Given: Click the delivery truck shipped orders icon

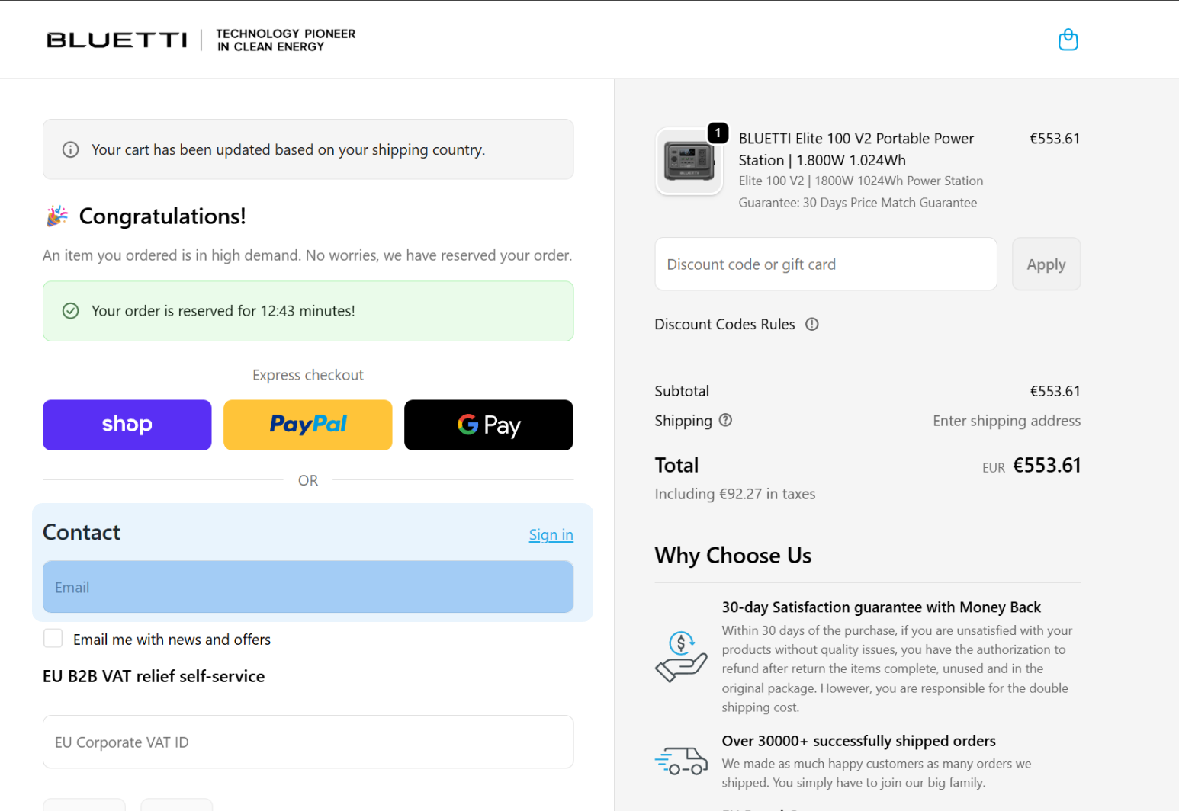Looking at the screenshot, I should (681, 761).
